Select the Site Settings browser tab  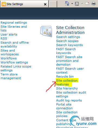(24, 4)
